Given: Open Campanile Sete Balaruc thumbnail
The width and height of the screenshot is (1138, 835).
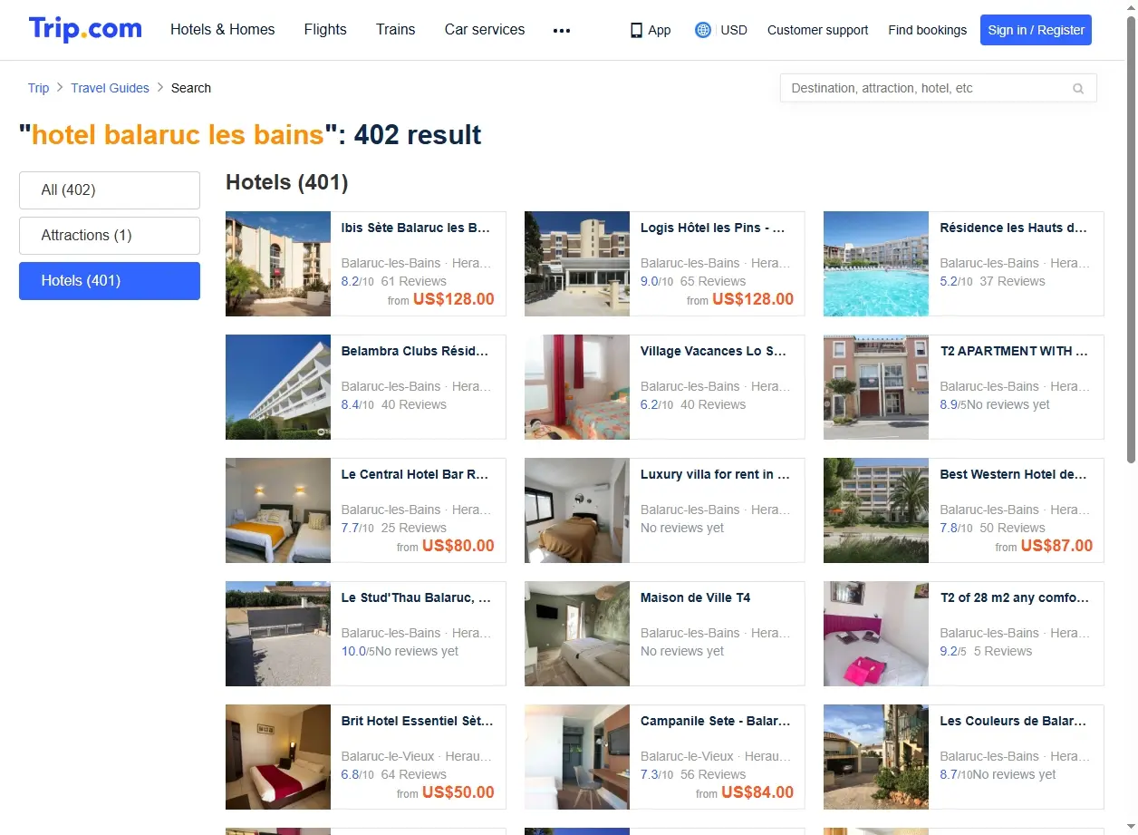Looking at the screenshot, I should [x=577, y=757].
